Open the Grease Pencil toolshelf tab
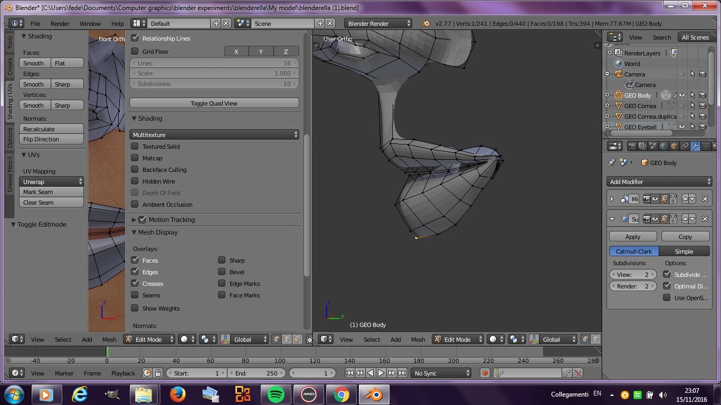This screenshot has height=405, width=721. click(10, 174)
